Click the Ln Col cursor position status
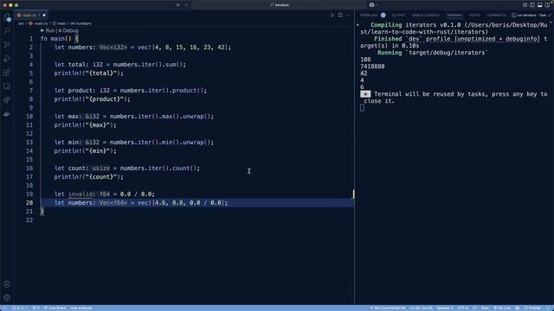The image size is (554, 311). (422, 308)
